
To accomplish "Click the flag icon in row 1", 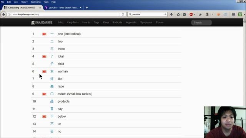I will (x=44, y=34).
